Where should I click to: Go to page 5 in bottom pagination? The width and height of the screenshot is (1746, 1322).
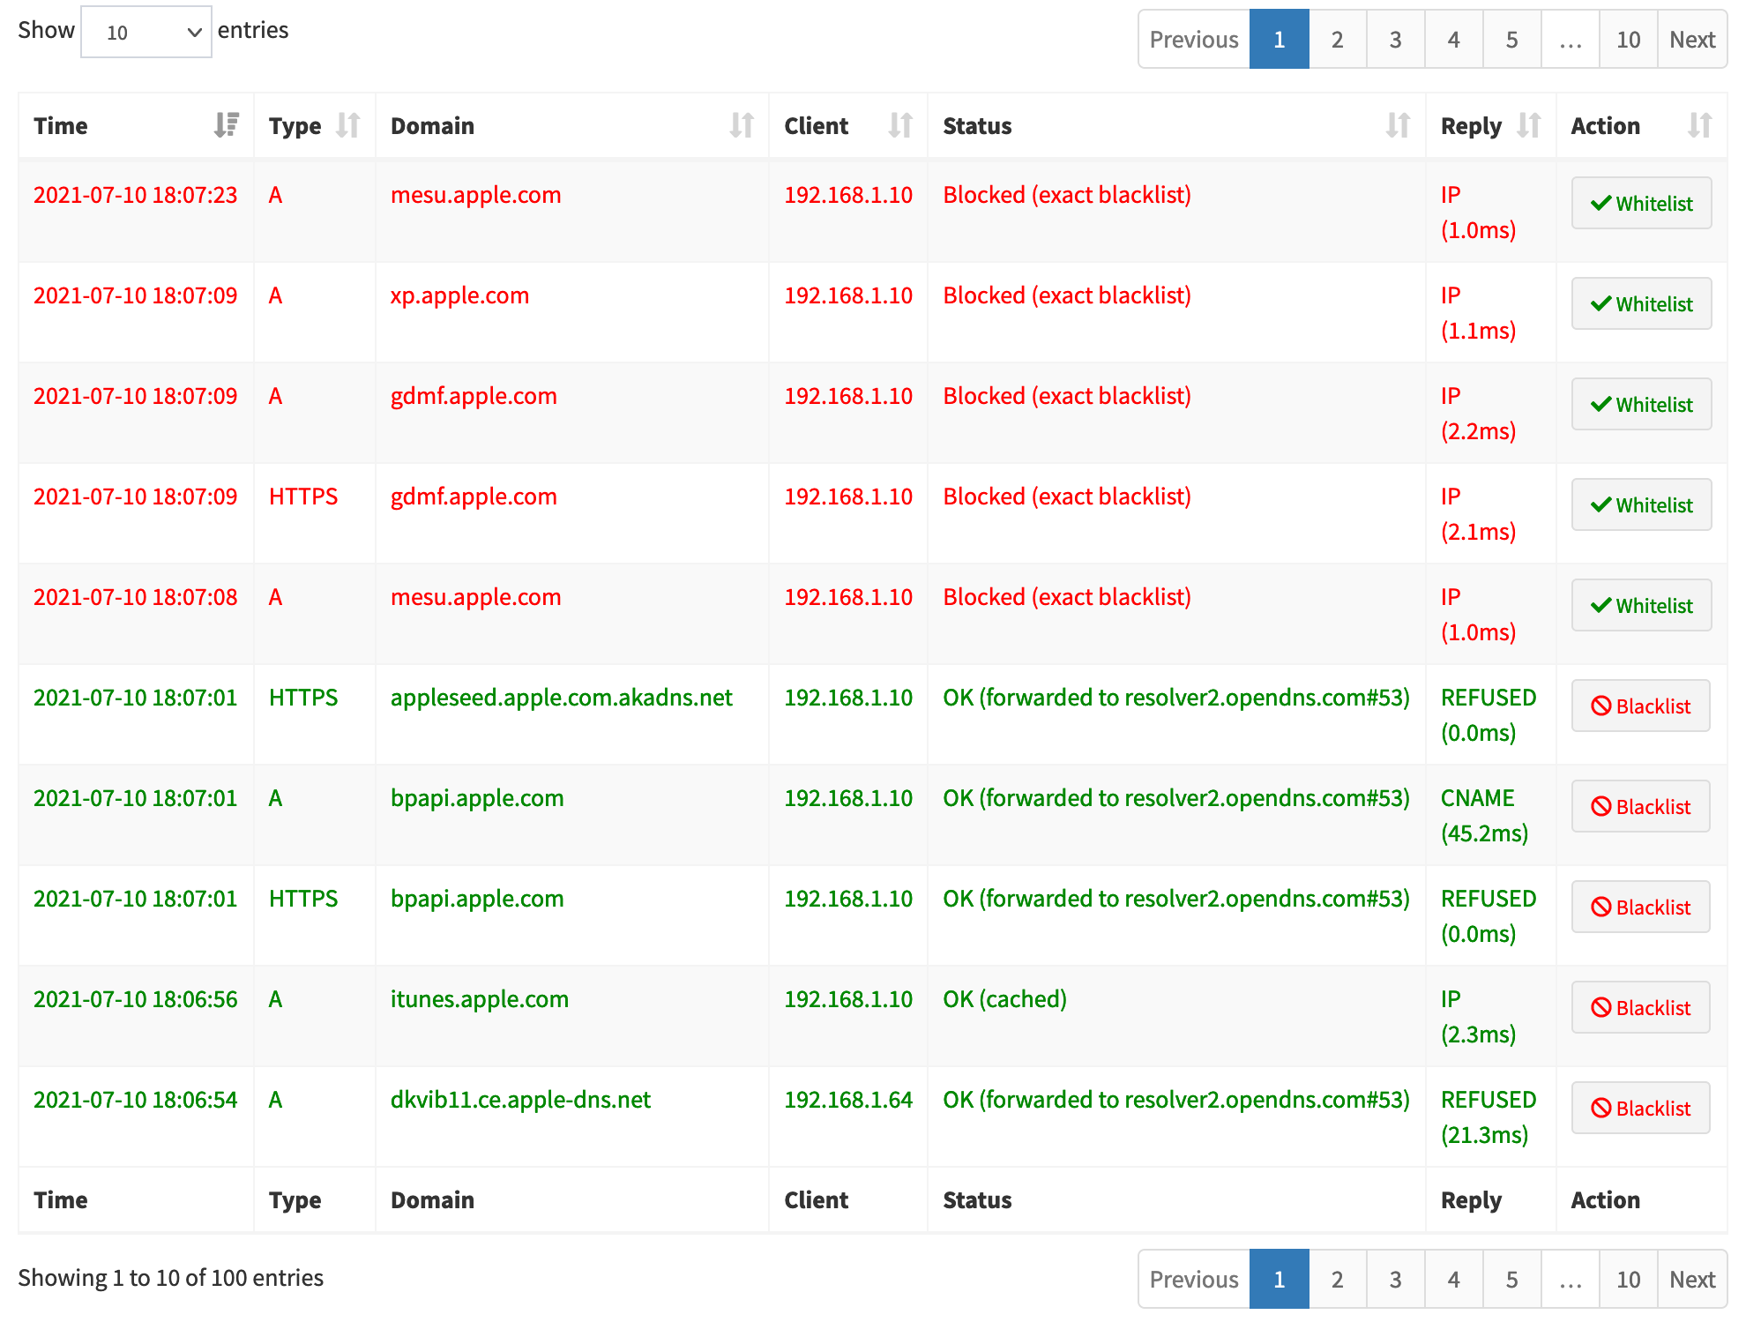[1512, 1279]
